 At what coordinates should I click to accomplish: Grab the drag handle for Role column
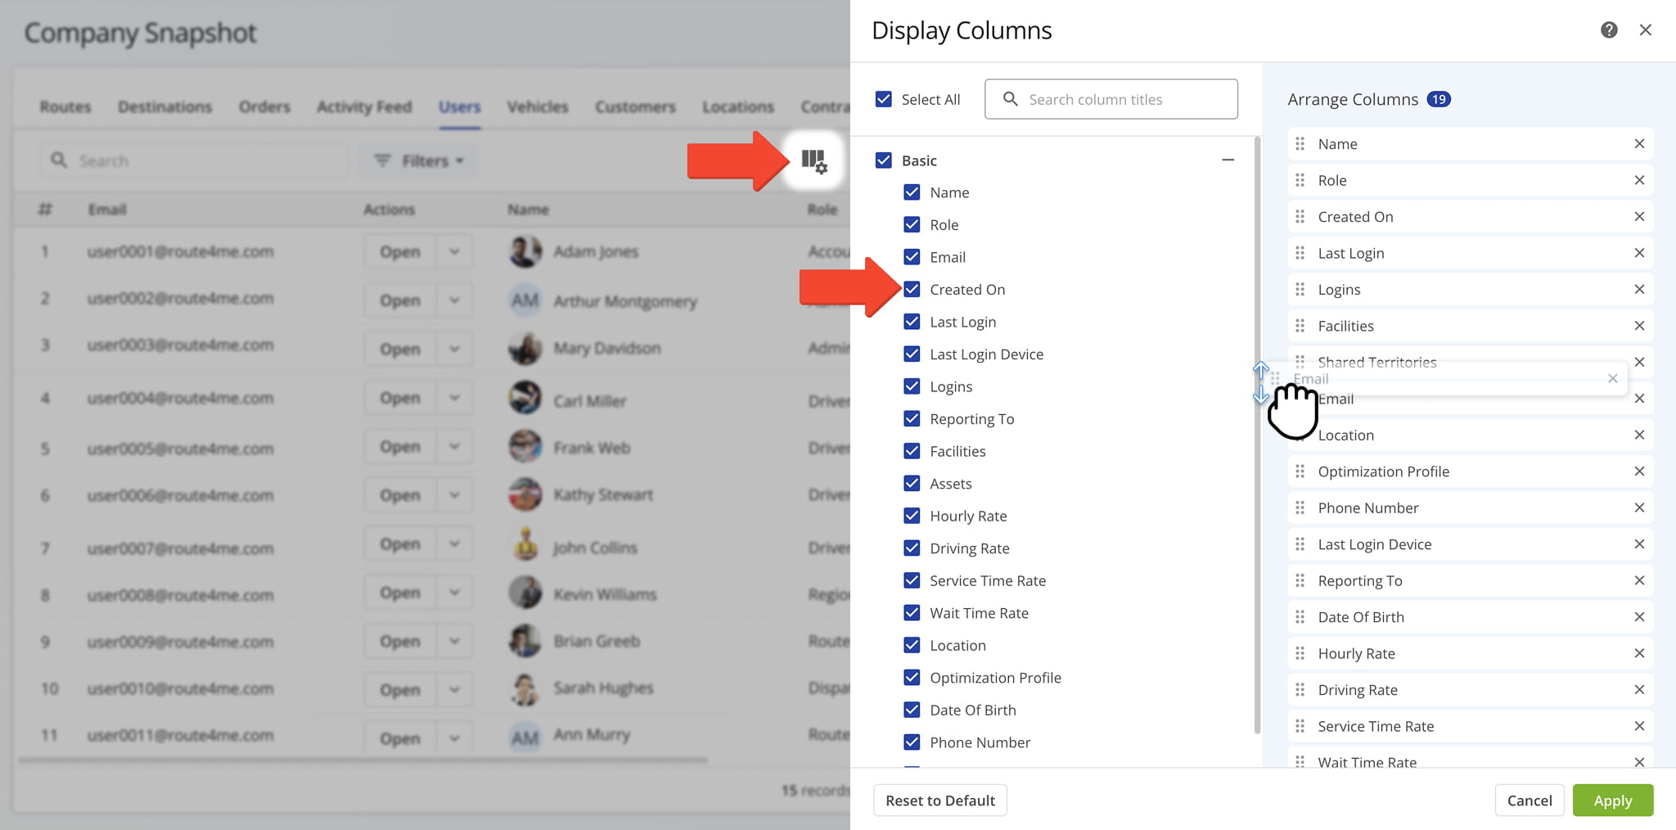1300,180
